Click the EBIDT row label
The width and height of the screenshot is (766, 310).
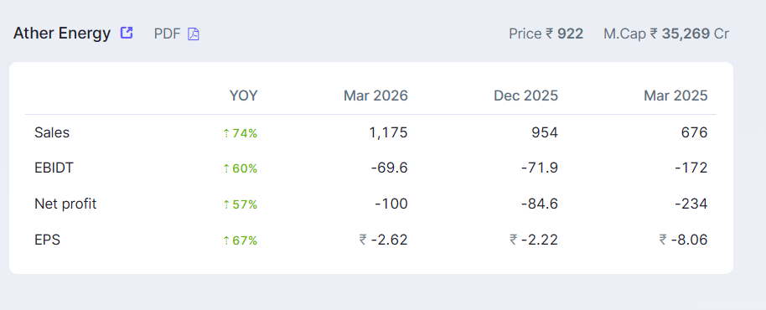pos(52,168)
